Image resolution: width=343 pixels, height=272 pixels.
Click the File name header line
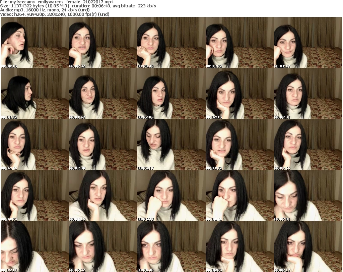(57, 2)
